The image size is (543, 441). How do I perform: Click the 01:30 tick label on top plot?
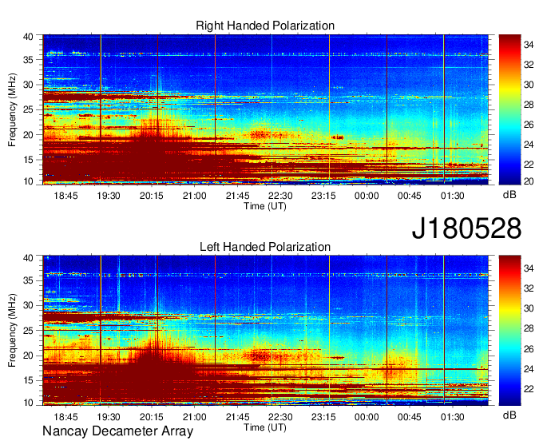click(452, 196)
